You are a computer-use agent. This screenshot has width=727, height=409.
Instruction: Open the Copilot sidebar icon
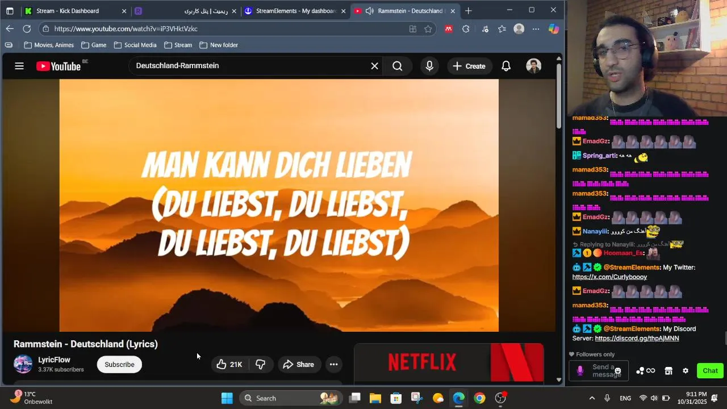[553, 28]
